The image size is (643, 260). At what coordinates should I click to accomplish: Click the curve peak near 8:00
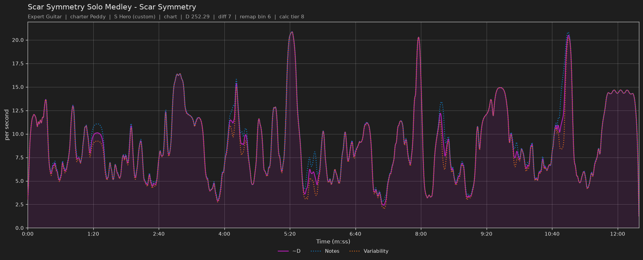click(x=419, y=37)
